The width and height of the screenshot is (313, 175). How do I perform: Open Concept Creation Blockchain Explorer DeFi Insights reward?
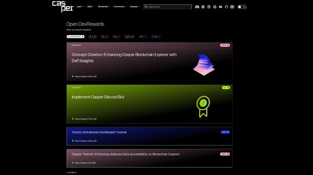150,61
